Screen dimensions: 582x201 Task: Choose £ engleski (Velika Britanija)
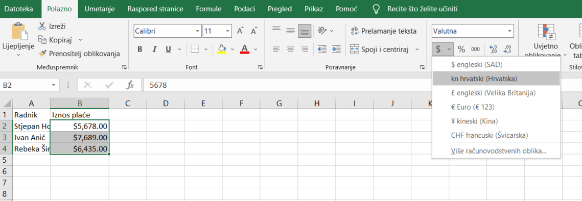tap(496, 93)
